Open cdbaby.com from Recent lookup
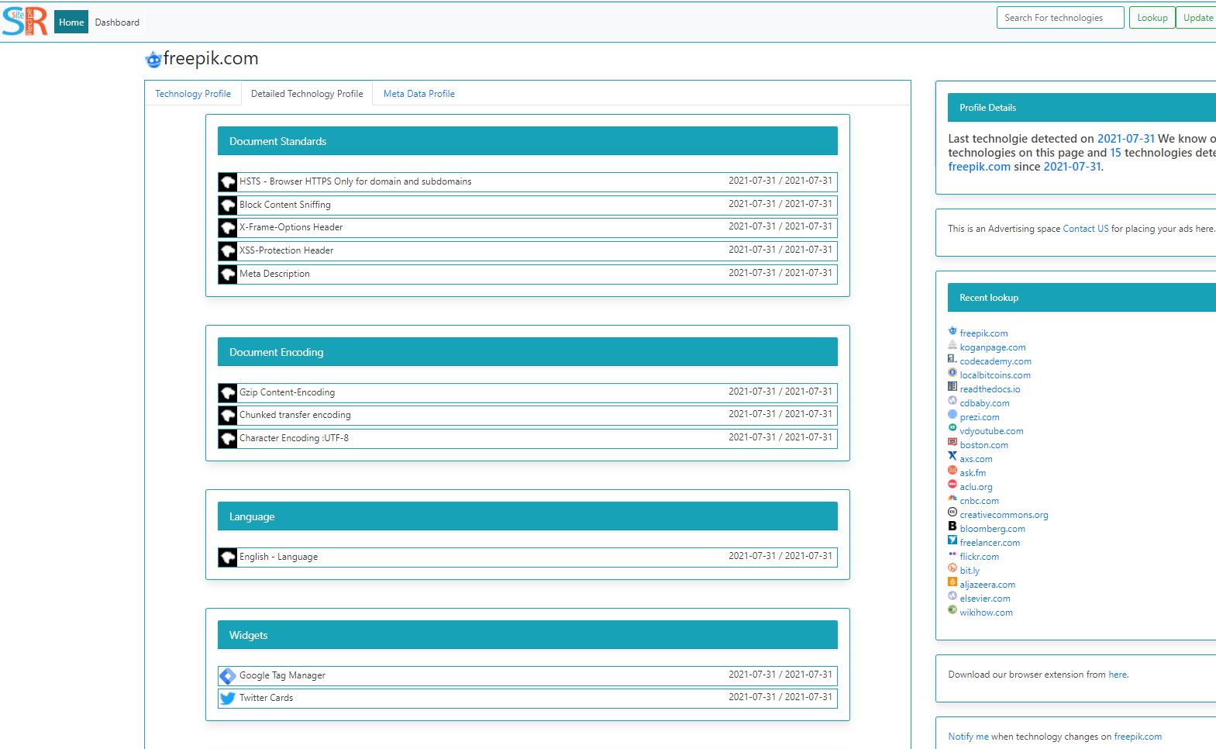The height and width of the screenshot is (749, 1216). click(984, 403)
